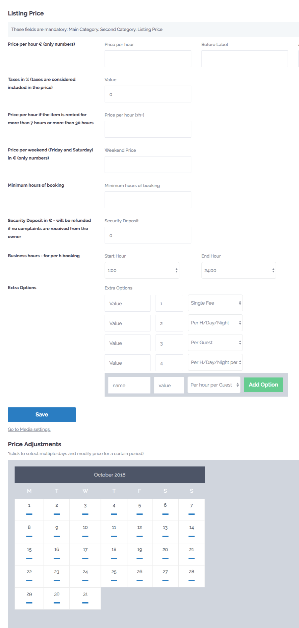The image size is (299, 628).
Task: Expand the Per Guest type dropdown
Action: pyautogui.click(x=215, y=343)
